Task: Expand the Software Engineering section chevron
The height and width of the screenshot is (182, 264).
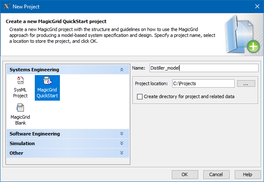Action: tap(122, 134)
